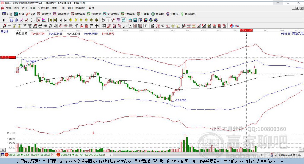Open the calculator icon

pyautogui.click(x=135, y=20)
